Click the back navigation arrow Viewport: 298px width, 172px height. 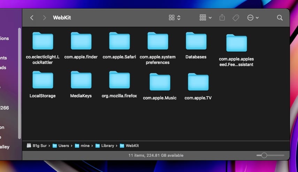tap(32, 18)
